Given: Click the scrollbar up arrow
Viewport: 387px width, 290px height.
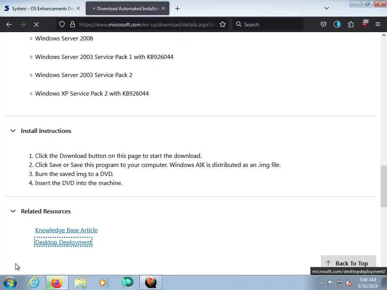Looking at the screenshot, I should coord(384,35).
